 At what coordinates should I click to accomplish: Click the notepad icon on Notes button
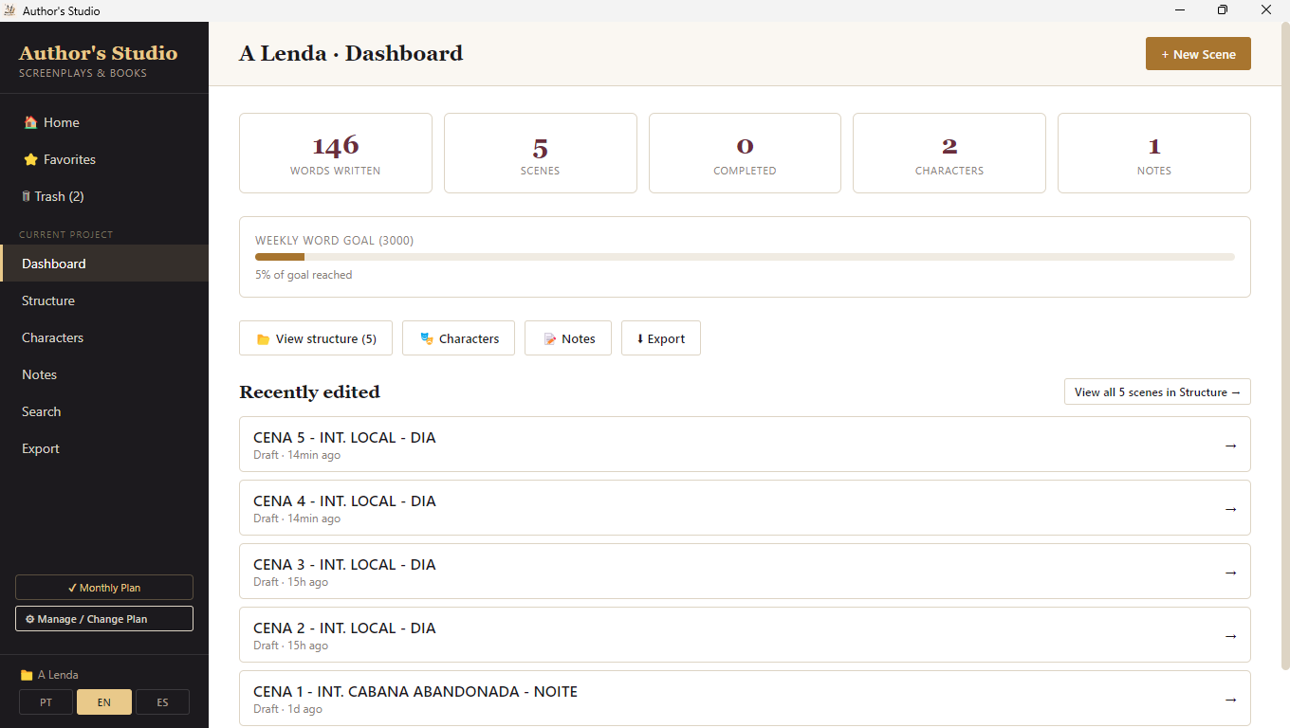[x=549, y=338]
